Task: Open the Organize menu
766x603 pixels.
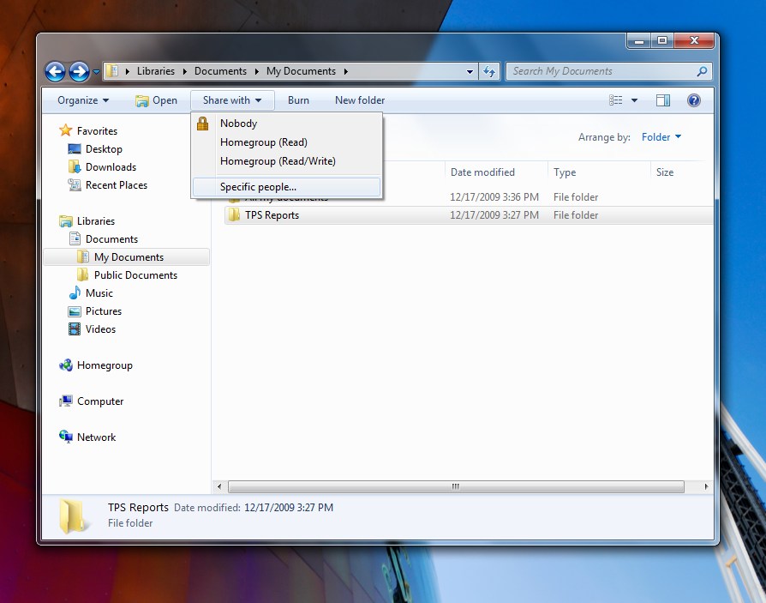Action: (83, 100)
